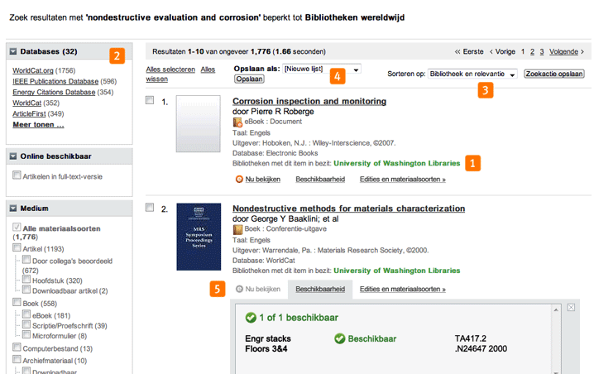The image size is (594, 374).
Task: Click the eBoek icon for Corrosion inspection
Action: click(238, 122)
